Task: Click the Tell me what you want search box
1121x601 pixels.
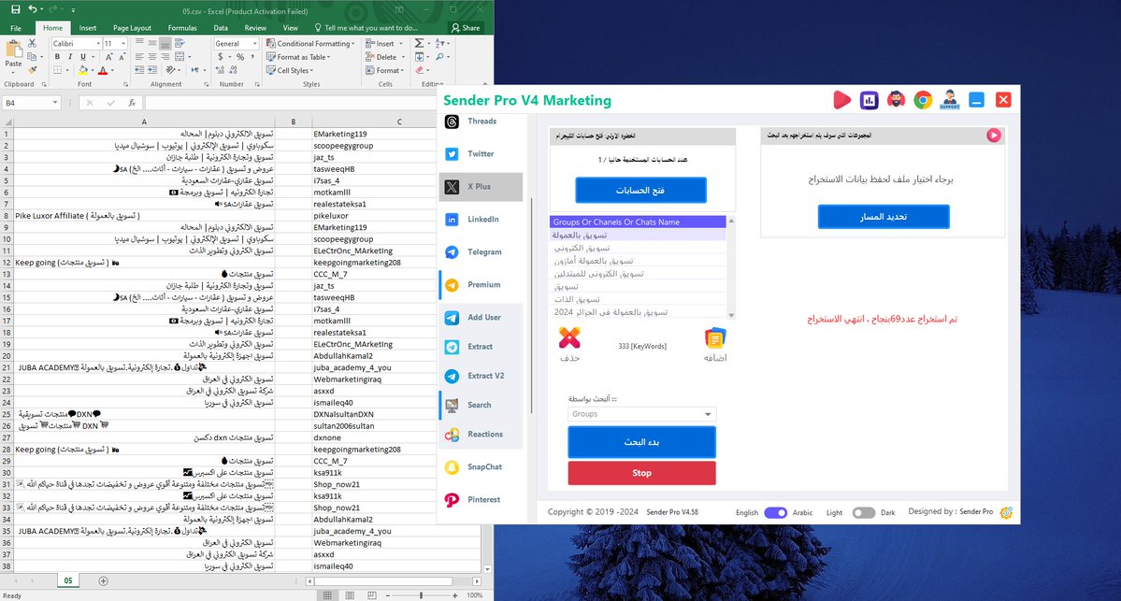Action: click(365, 28)
